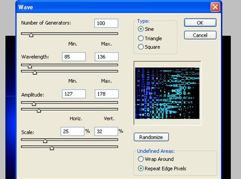Viewport: 241px width, 179px height.
Task: Click the Amplitude minimum slider handle
Action: (34, 104)
